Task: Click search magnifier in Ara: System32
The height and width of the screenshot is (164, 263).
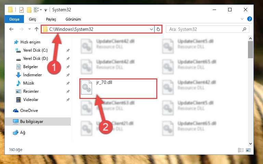Action: (x=244, y=29)
